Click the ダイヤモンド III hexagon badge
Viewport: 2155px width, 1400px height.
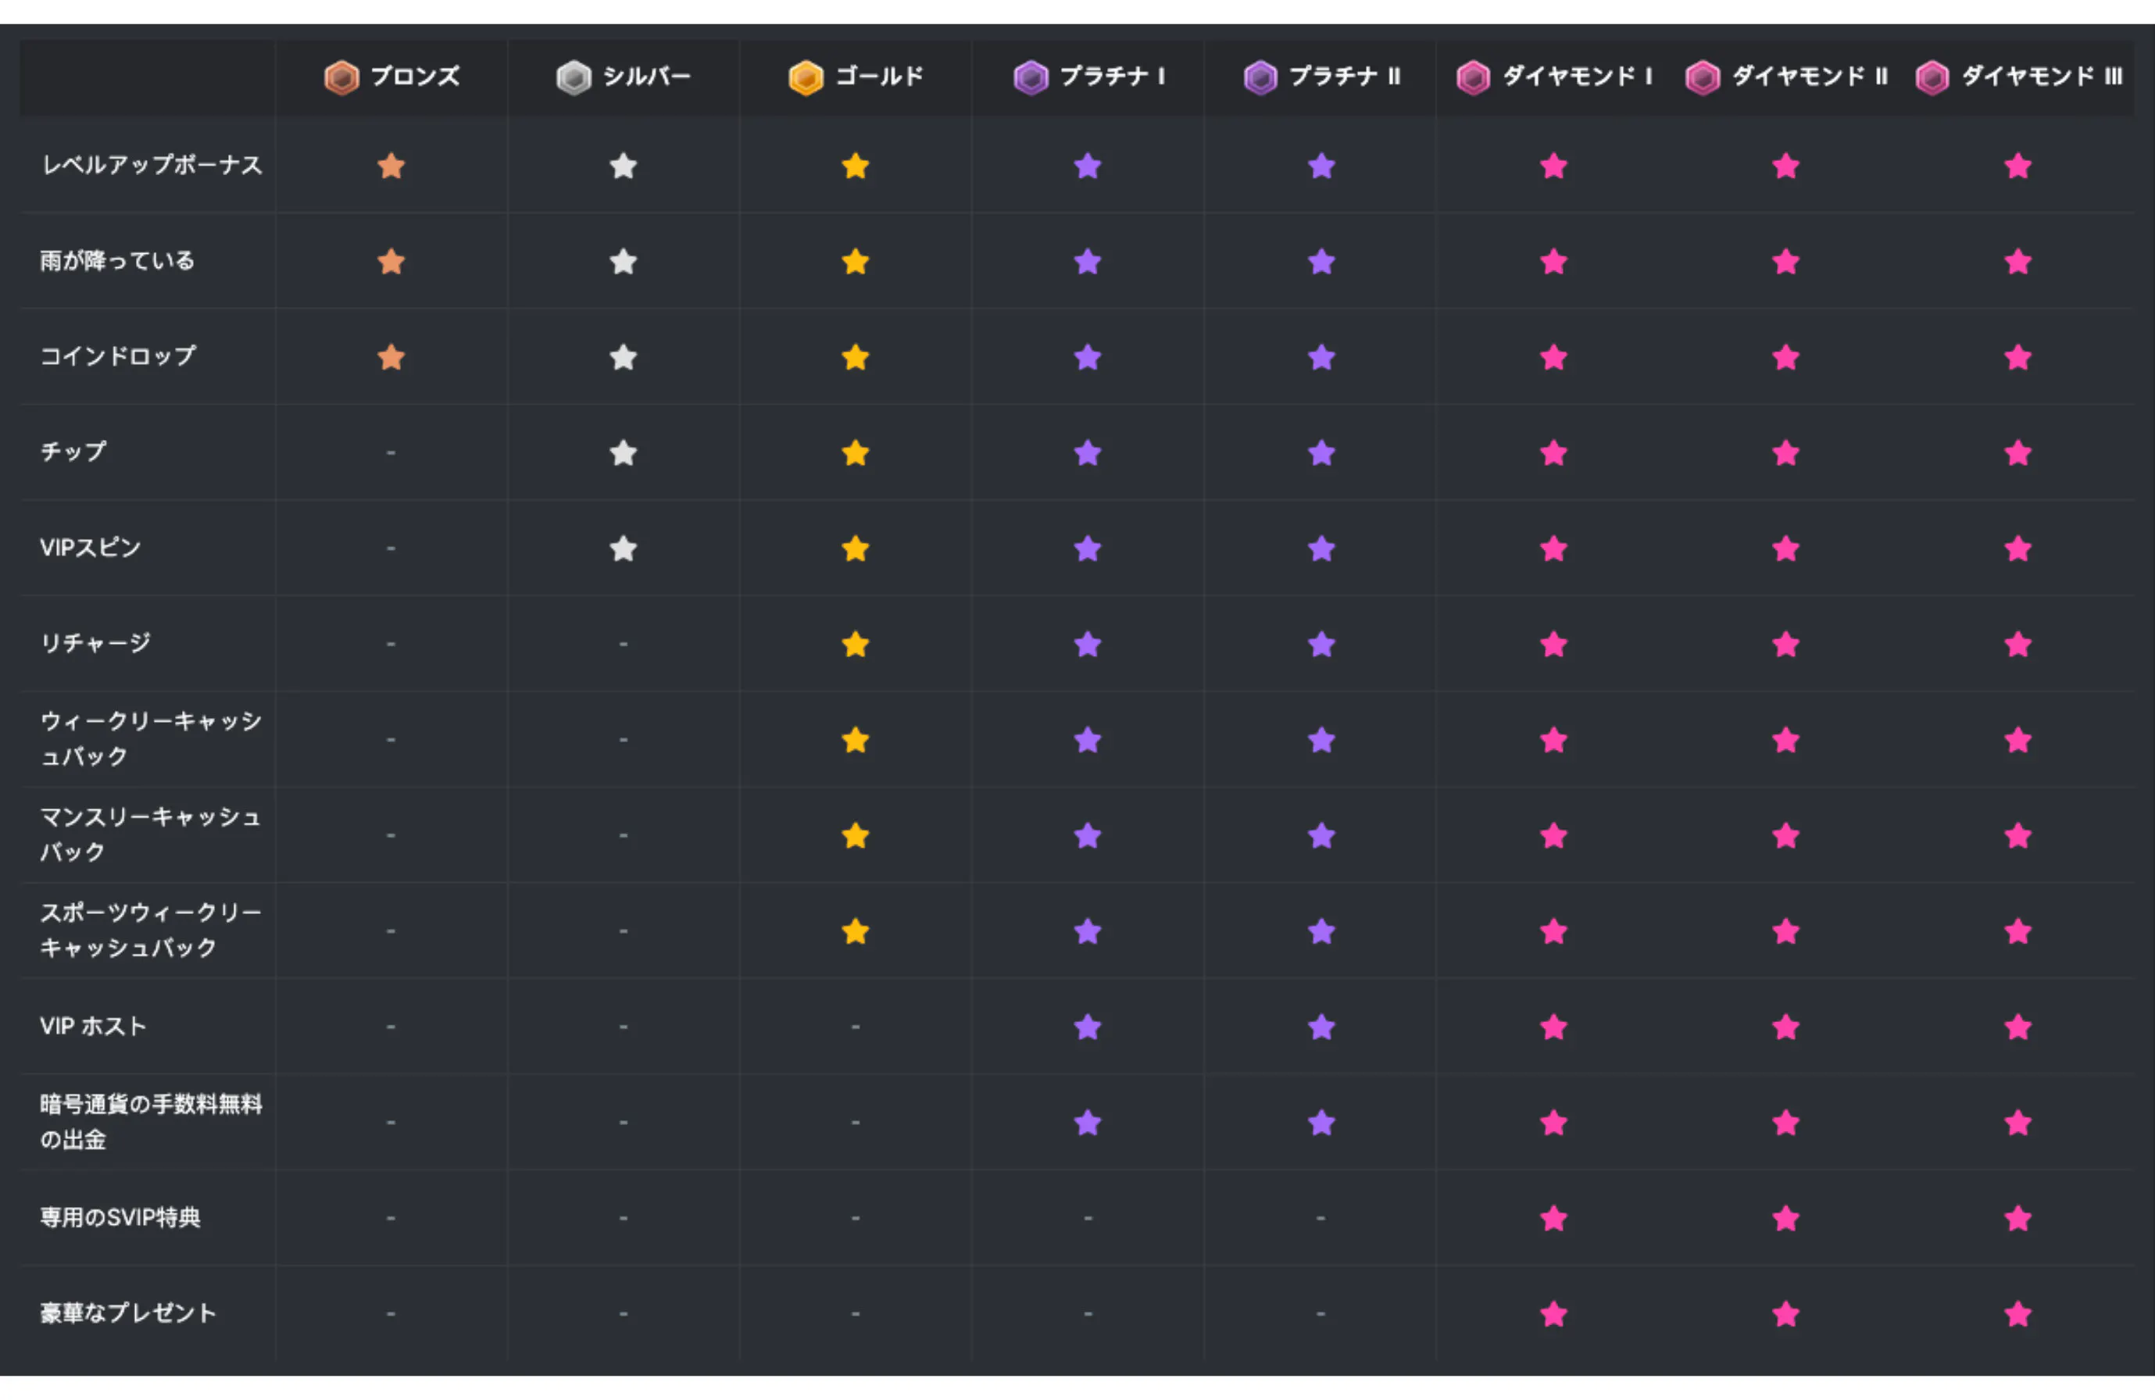click(x=1932, y=78)
